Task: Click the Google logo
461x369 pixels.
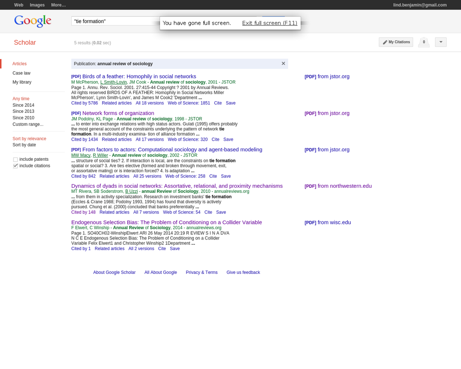Action: click(x=33, y=21)
